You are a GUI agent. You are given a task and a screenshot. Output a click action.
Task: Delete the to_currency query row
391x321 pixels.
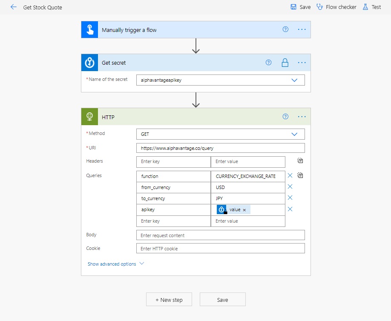(290, 198)
